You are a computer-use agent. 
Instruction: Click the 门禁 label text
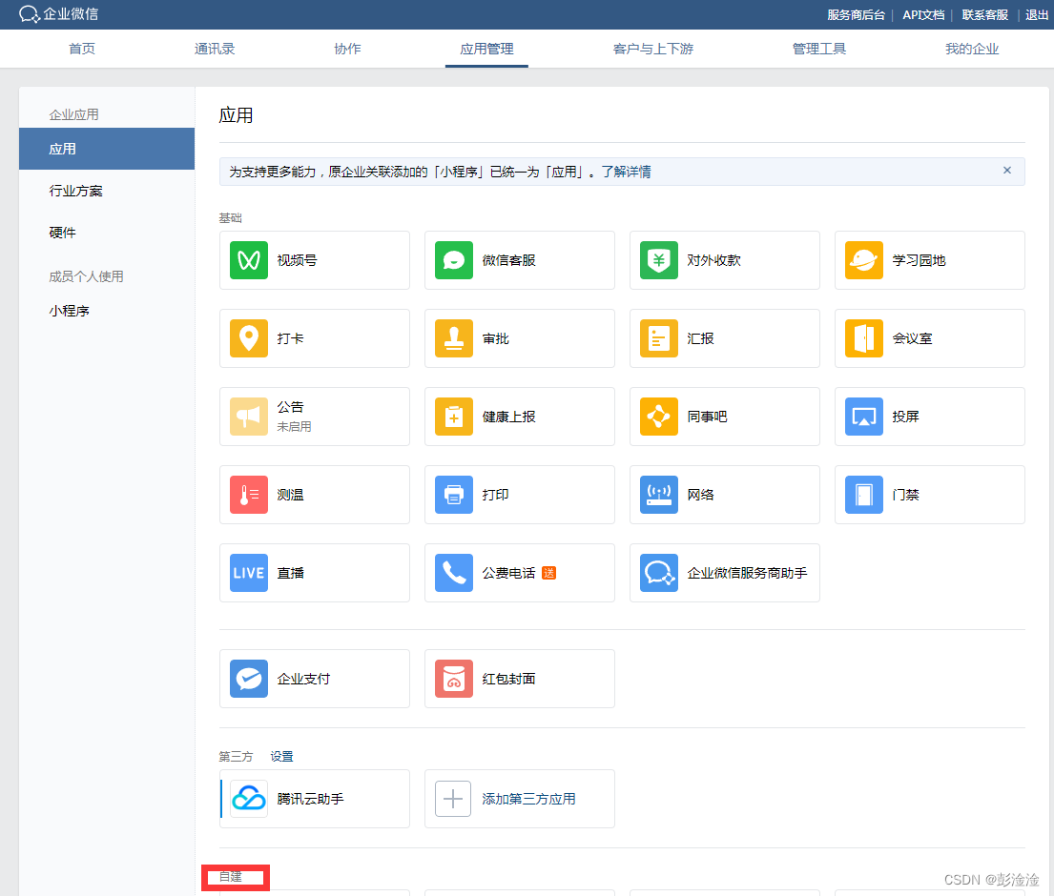click(x=905, y=495)
